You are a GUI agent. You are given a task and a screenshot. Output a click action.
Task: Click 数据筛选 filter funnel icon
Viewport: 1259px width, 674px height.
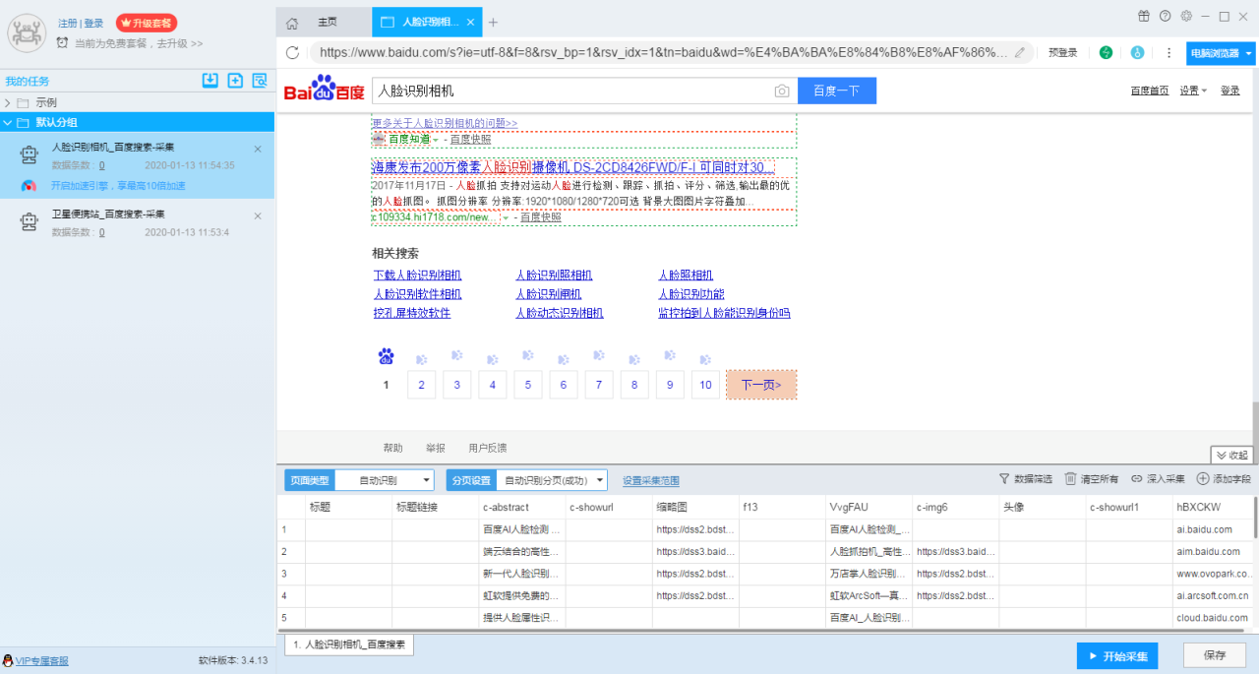1004,479
